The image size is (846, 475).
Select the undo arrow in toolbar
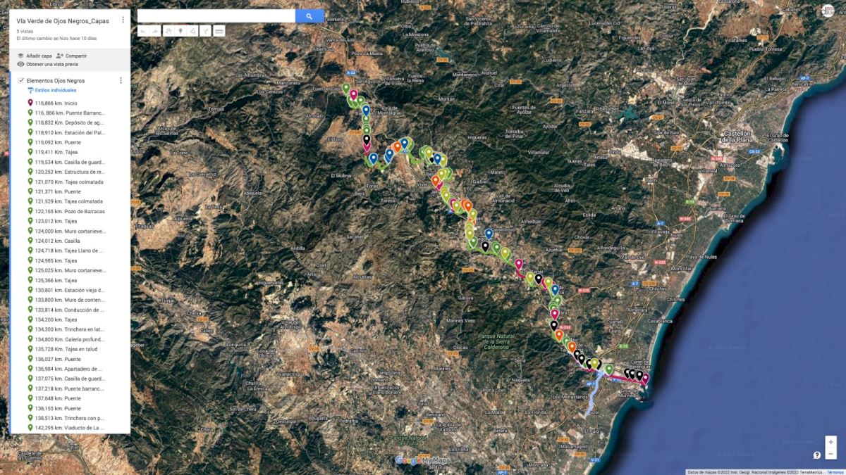pos(143,31)
